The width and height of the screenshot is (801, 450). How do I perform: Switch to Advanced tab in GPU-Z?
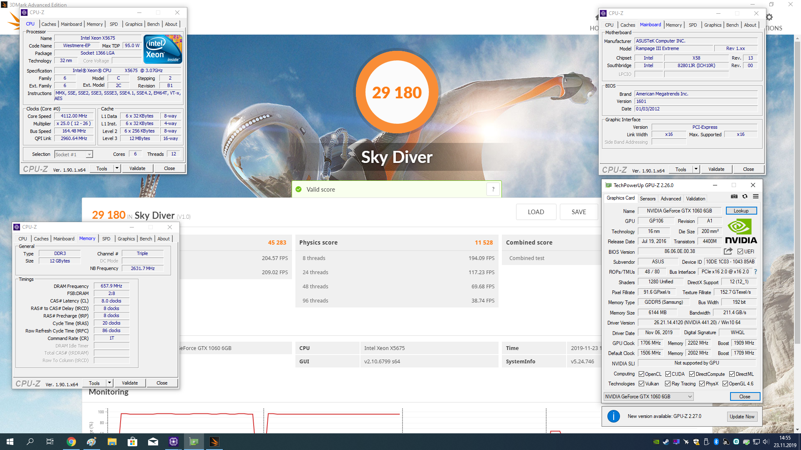670,199
